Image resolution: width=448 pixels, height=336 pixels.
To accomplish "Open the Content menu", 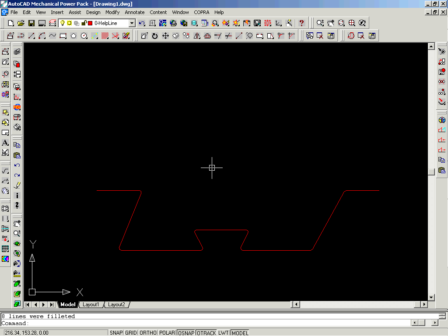I will point(158,12).
